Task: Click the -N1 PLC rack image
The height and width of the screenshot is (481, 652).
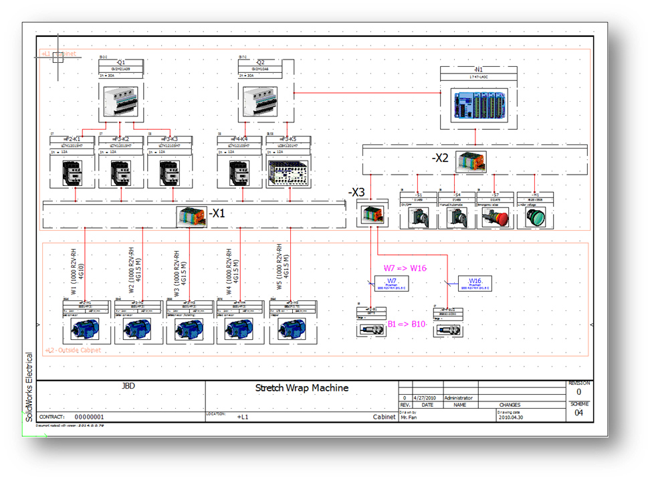Action: tap(479, 105)
